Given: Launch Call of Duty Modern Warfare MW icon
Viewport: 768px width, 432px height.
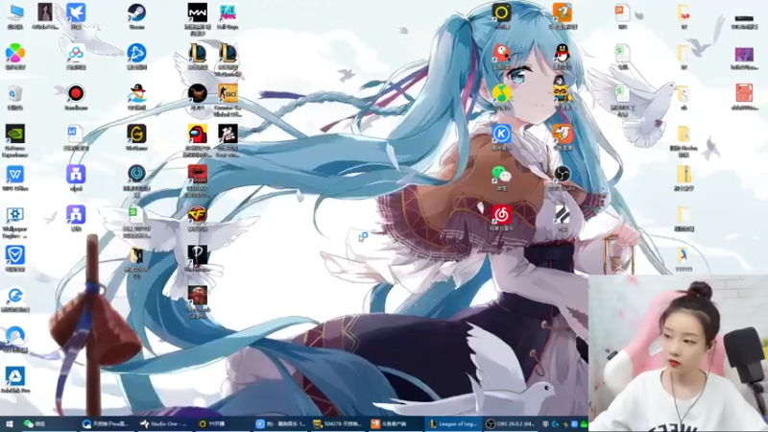Looking at the screenshot, I should point(198,13).
